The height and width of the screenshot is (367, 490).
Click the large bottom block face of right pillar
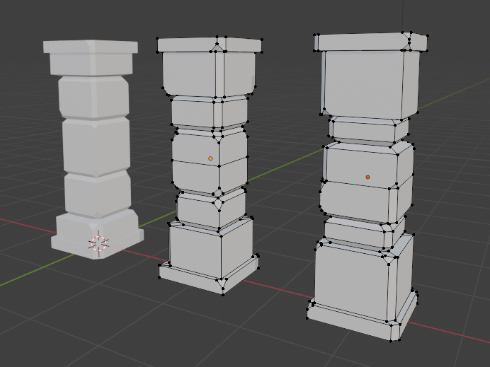pyautogui.click(x=351, y=281)
